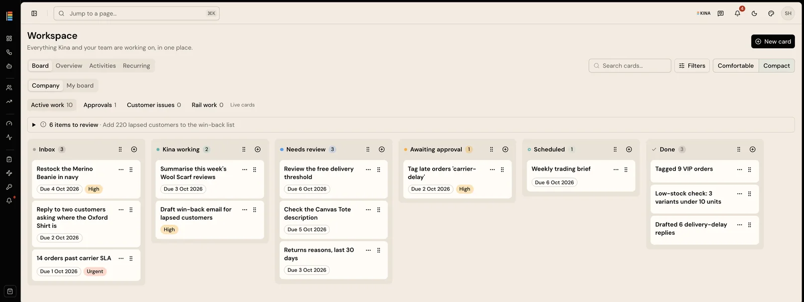The width and height of the screenshot is (804, 302).
Task: Open Filters options
Action: 692,66
